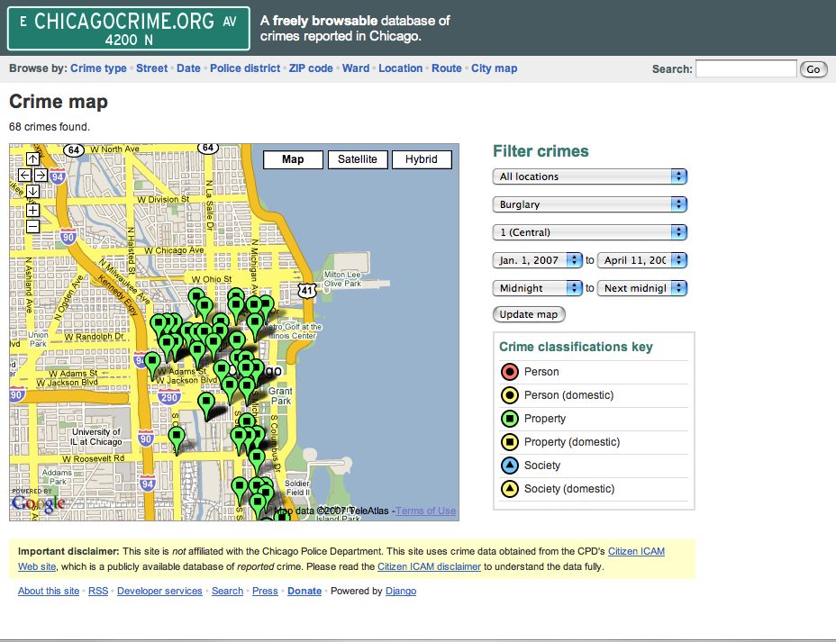
Task: Pan the map right with arrow control
Action: pos(41,176)
